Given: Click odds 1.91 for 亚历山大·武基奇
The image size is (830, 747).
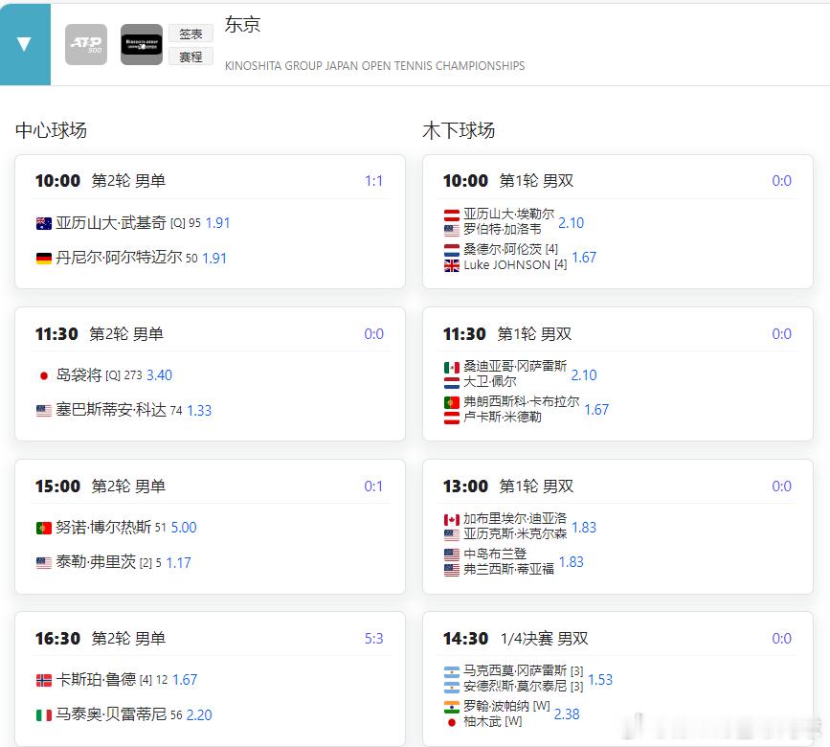Looking at the screenshot, I should tap(217, 223).
